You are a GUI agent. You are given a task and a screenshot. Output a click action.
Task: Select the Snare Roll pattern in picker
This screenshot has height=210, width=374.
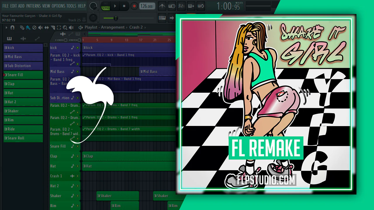coord(23,138)
